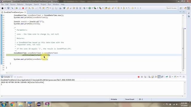Click the Windows Start button
Viewport: 191px width, 107px height.
click(x=4, y=104)
